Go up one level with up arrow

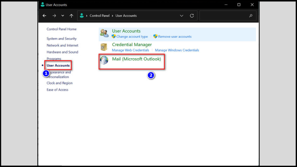[x=71, y=16]
